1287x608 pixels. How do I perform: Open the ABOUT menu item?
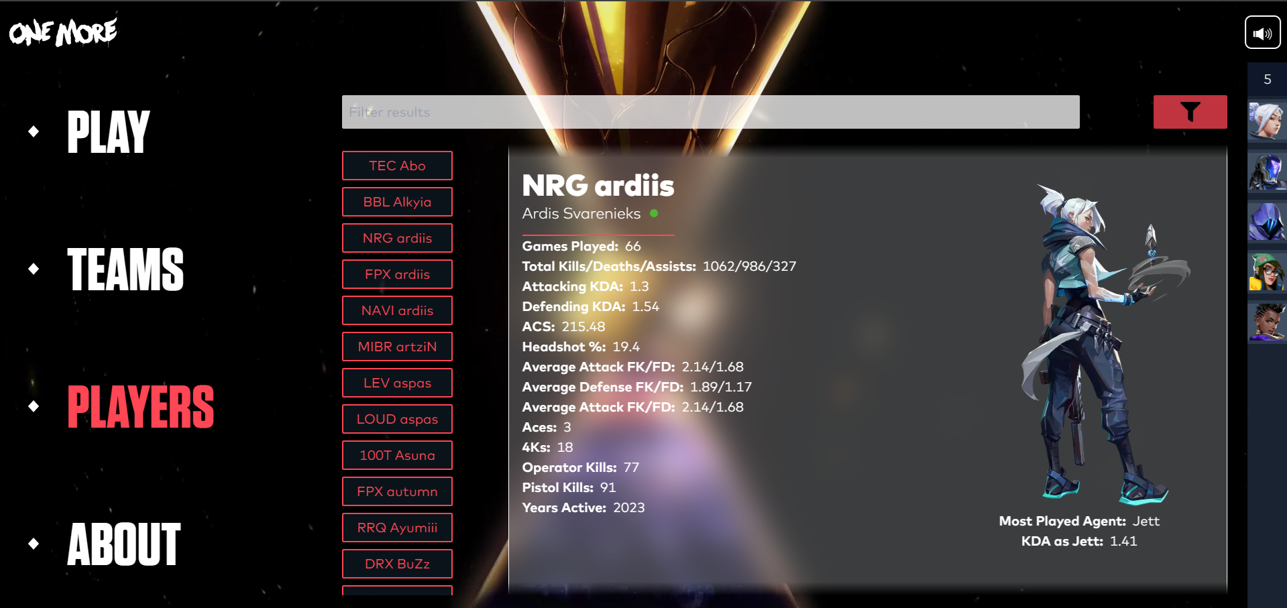pos(124,544)
